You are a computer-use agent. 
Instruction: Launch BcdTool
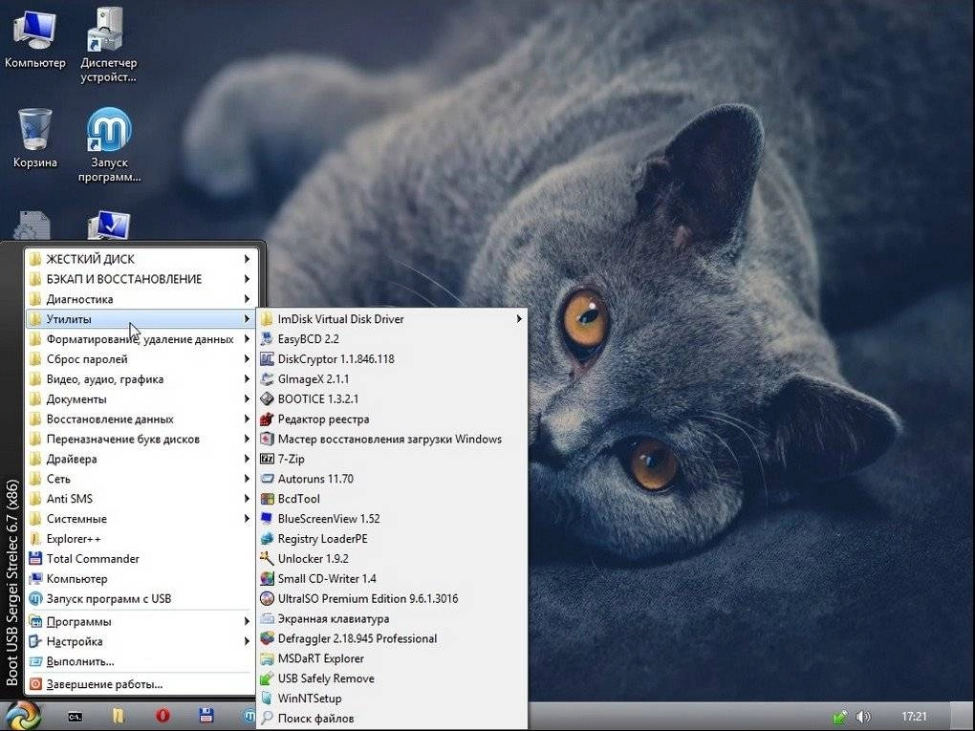[x=392, y=499]
